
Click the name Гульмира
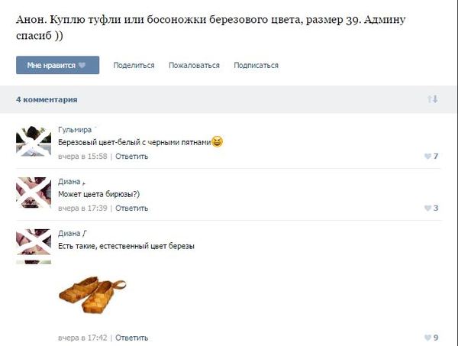(x=74, y=130)
